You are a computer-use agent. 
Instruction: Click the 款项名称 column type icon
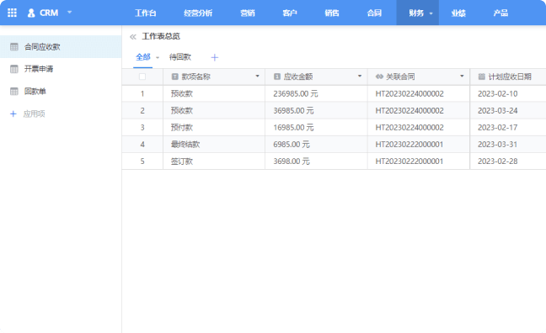[x=175, y=77]
